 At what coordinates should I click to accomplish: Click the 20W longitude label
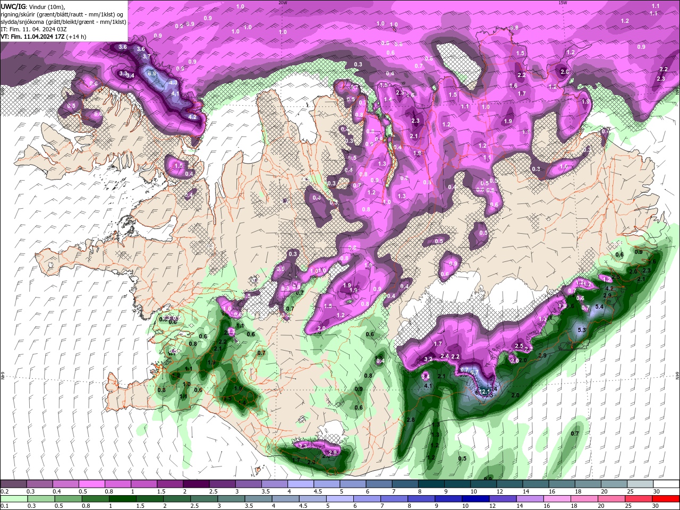[283, 3]
